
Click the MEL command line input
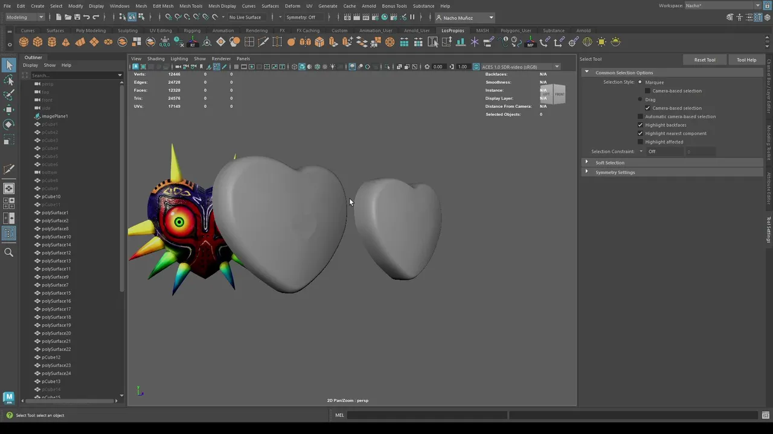point(426,415)
